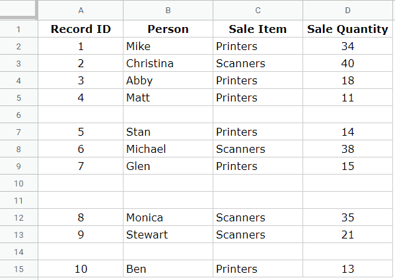Viewport: 395px width, 280px height.
Task: Select column A header
Action: 81,10
